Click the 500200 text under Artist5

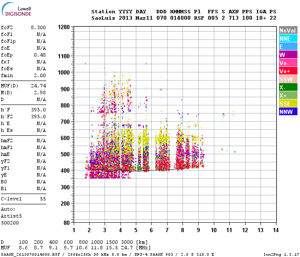coord(10,223)
